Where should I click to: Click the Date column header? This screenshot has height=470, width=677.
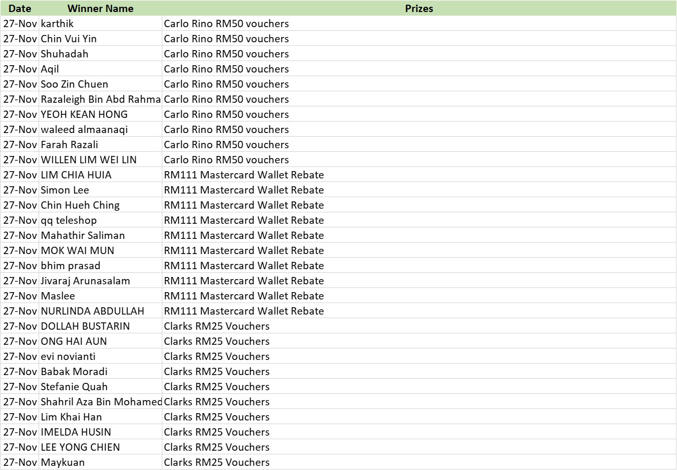click(x=20, y=8)
